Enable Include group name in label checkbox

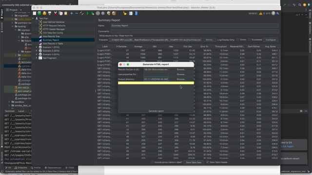point(152,162)
